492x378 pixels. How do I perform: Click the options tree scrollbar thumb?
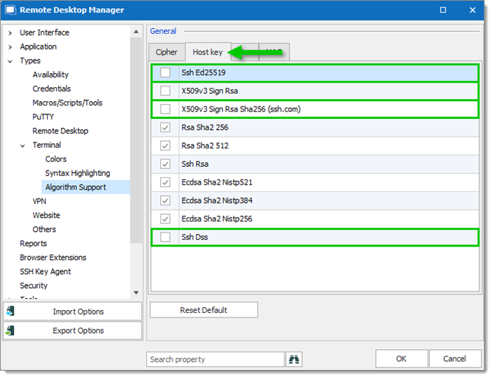tap(136, 140)
